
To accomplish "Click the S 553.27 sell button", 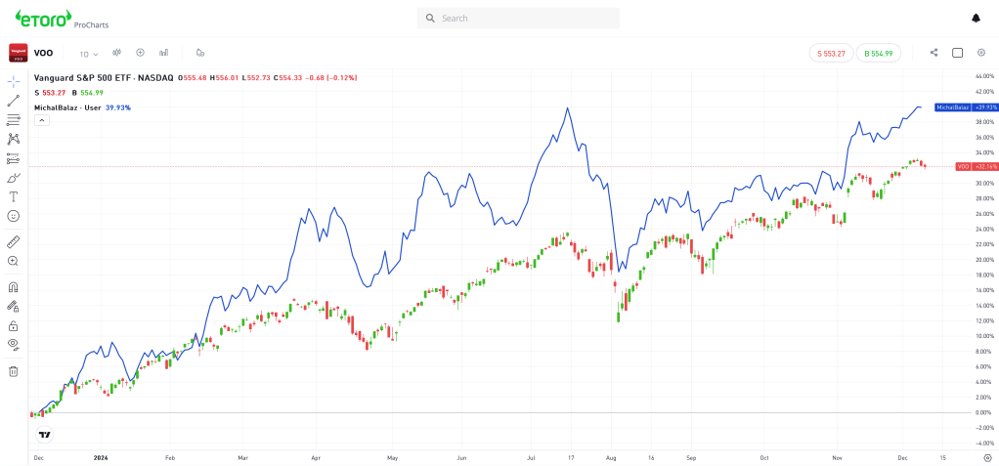I will coord(831,54).
